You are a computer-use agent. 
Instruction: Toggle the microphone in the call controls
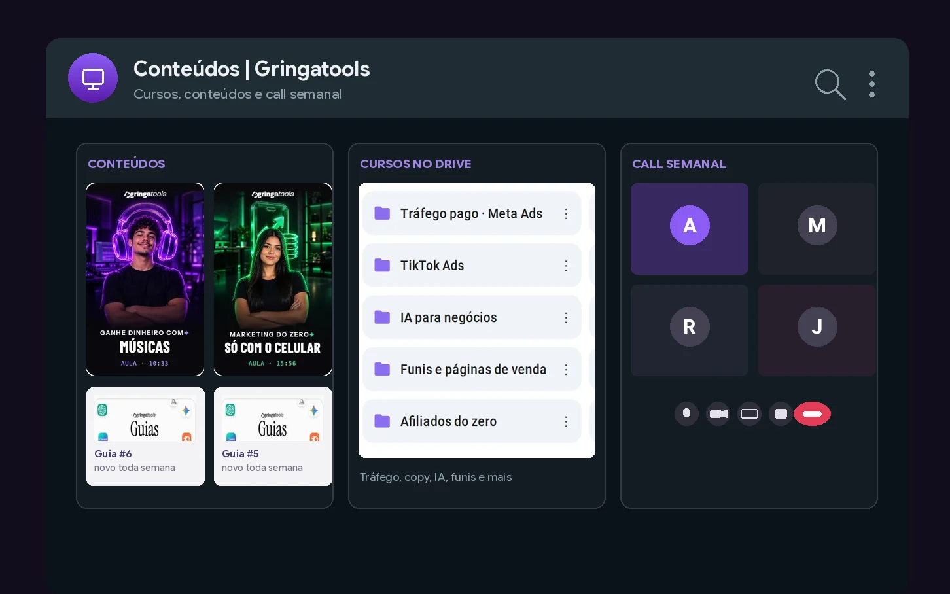686,413
